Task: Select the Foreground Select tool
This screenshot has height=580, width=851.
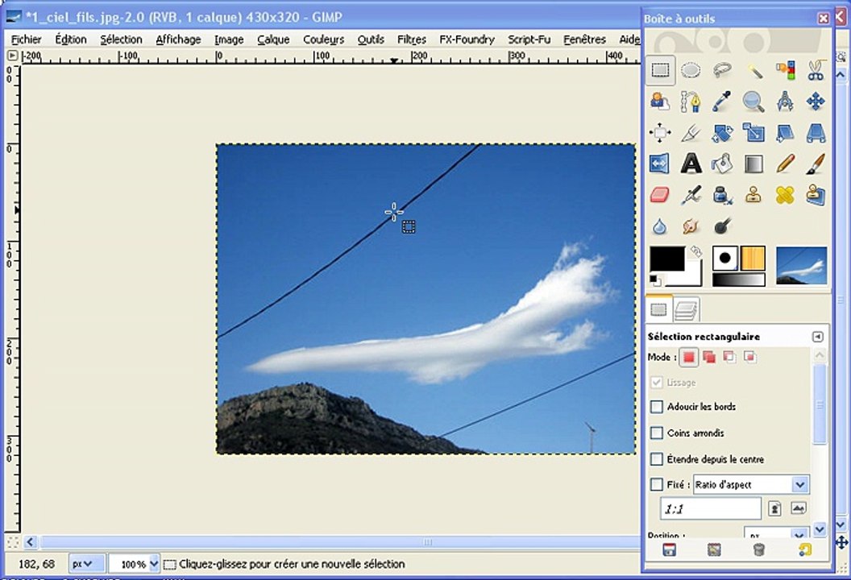Action: (660, 101)
